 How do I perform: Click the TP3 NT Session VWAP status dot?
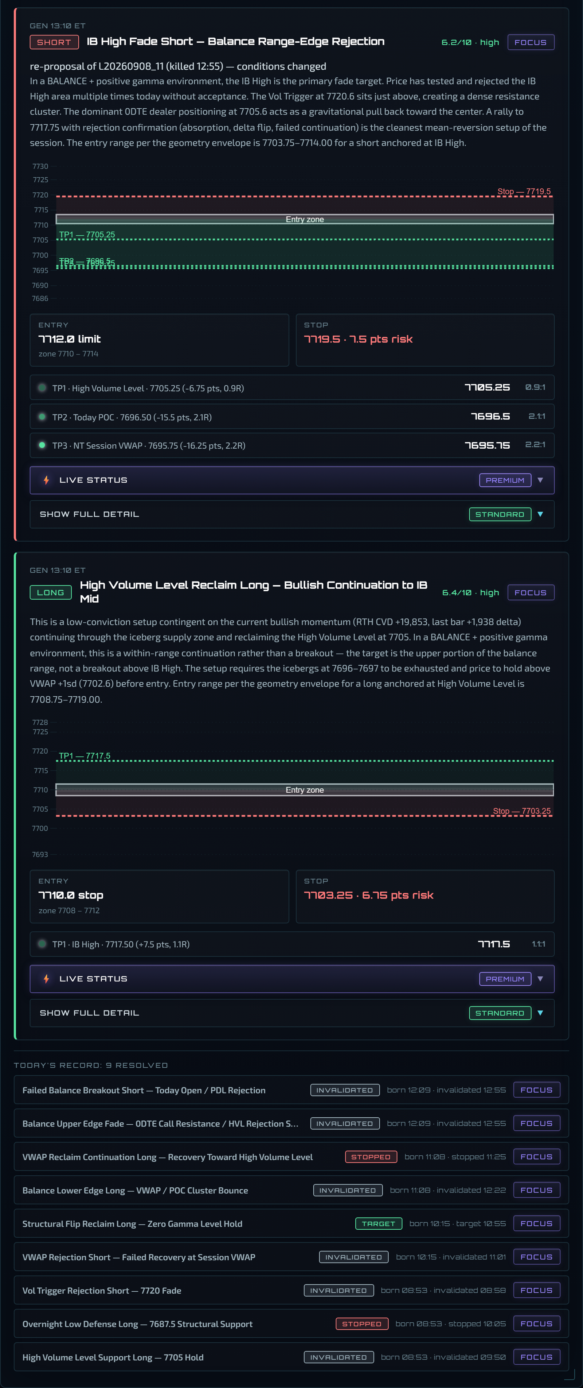42,445
